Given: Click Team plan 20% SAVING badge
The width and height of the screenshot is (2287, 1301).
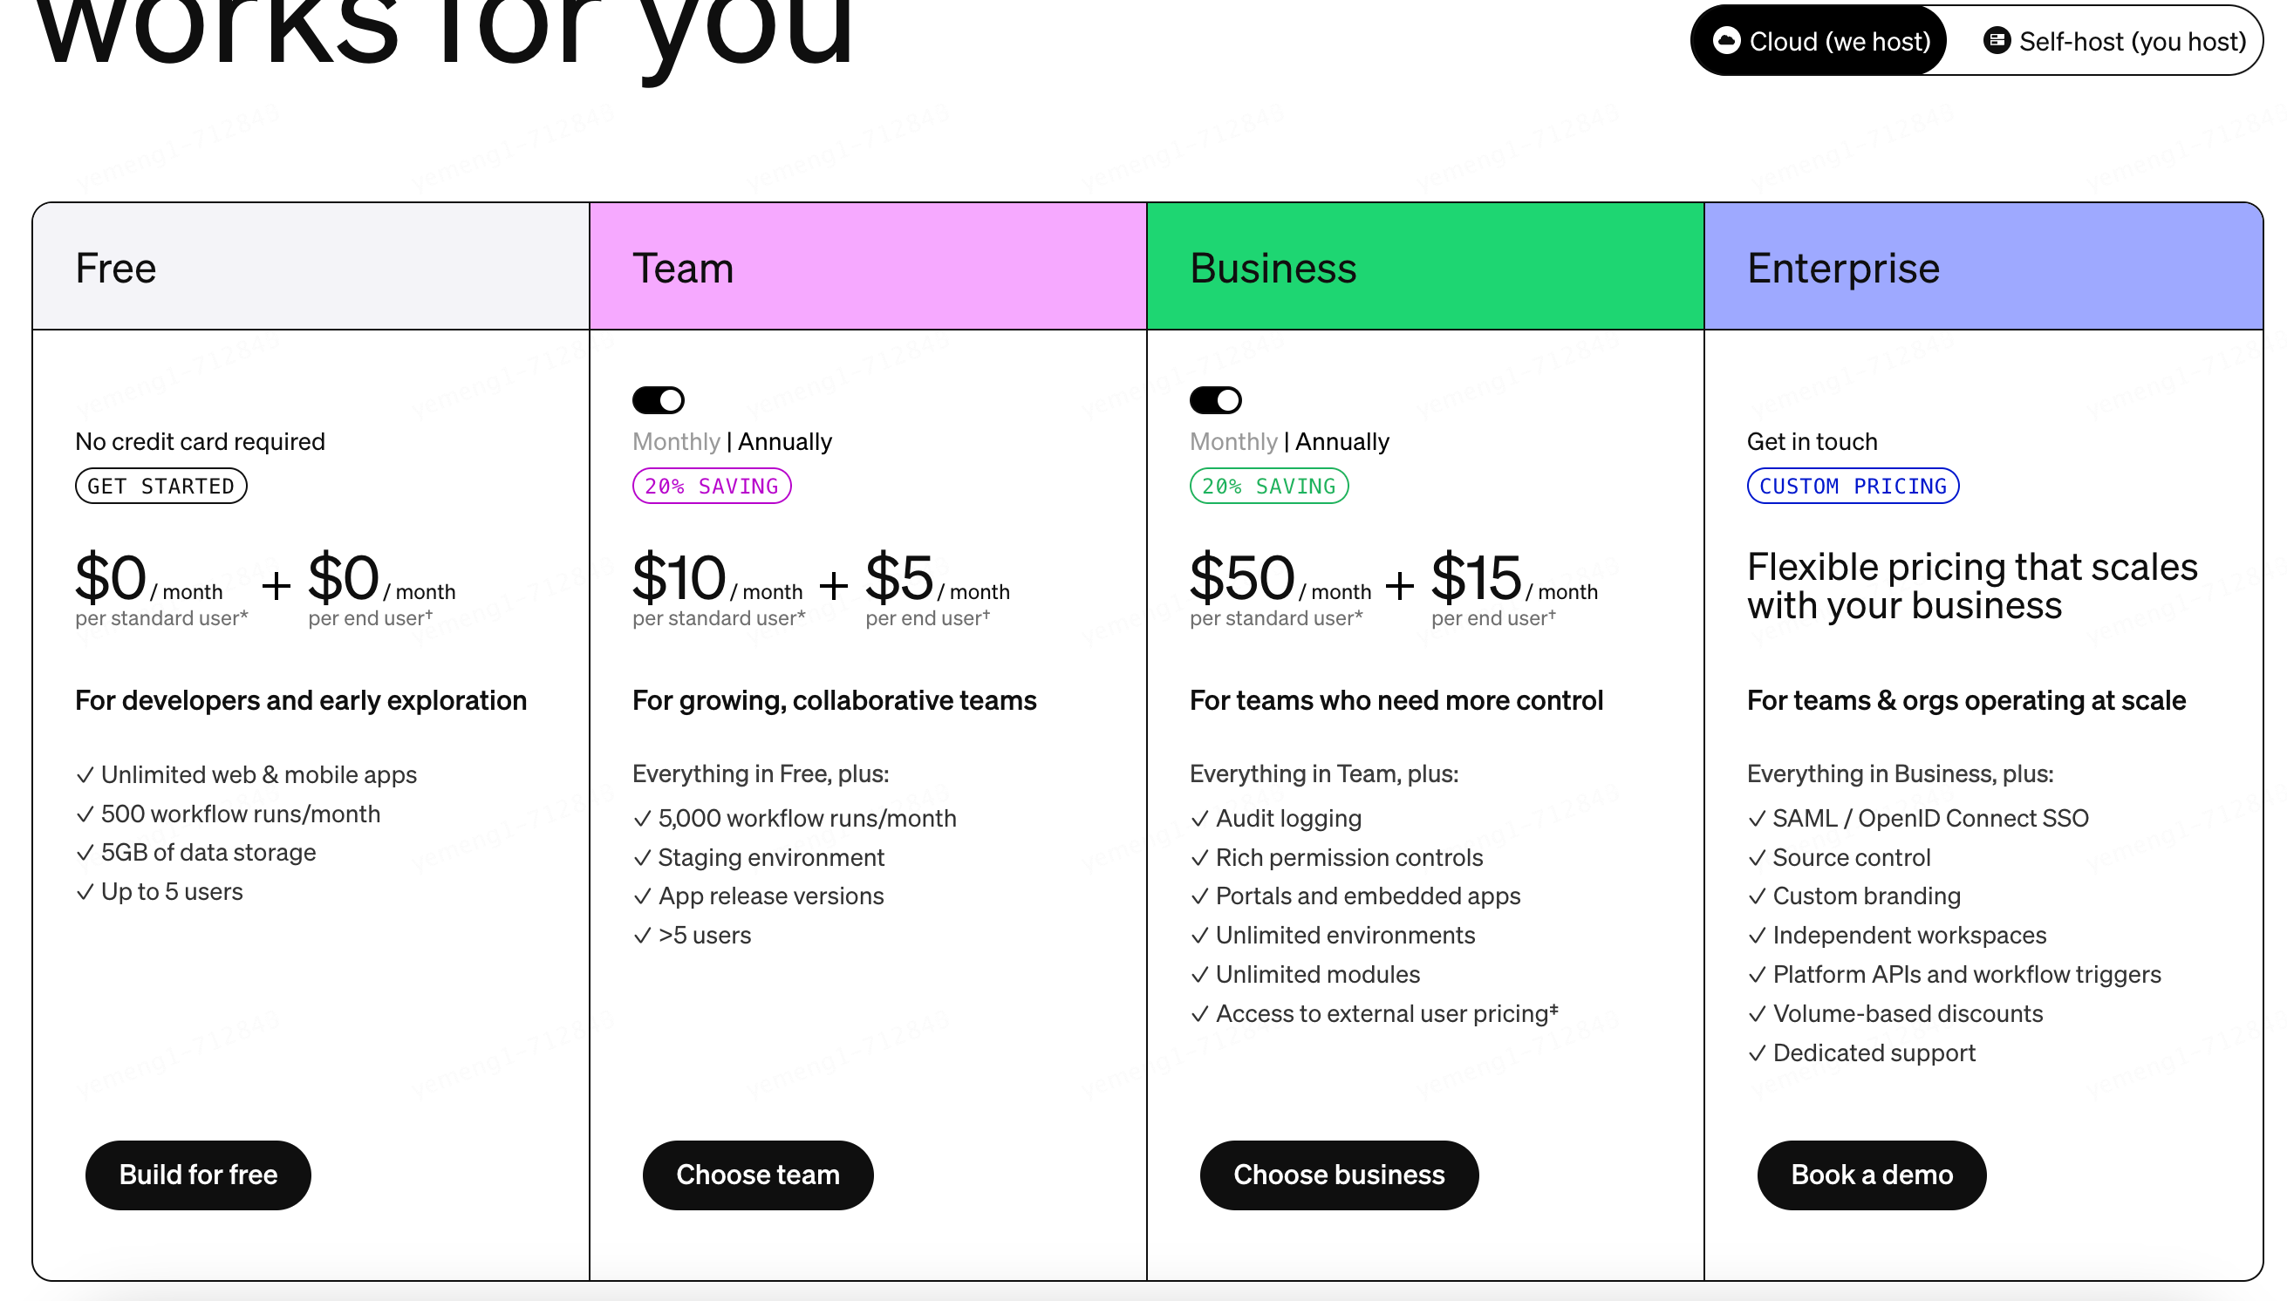Looking at the screenshot, I should [x=712, y=486].
